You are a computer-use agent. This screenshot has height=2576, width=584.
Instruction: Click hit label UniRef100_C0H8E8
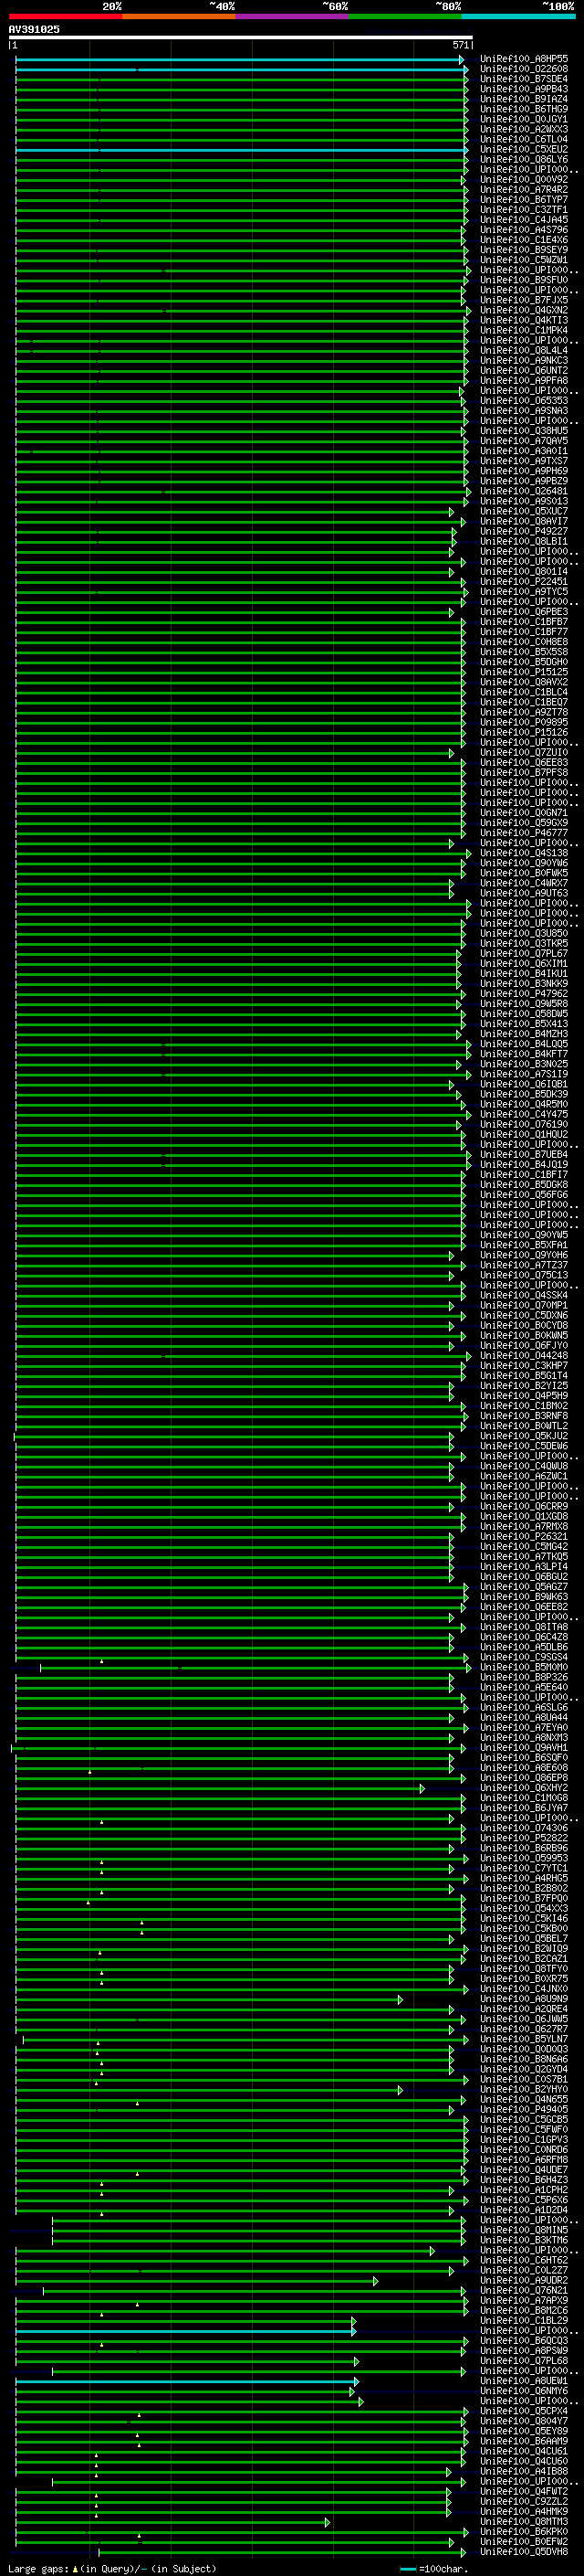524,642
